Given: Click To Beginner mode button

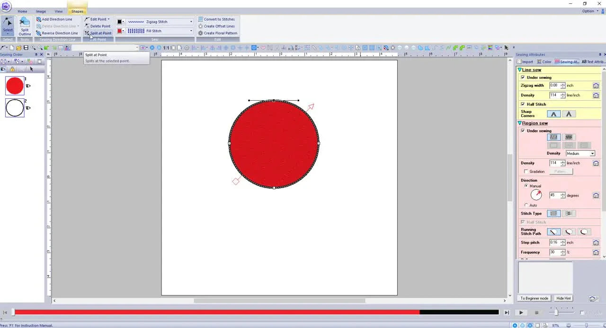Looking at the screenshot, I should pos(535,298).
